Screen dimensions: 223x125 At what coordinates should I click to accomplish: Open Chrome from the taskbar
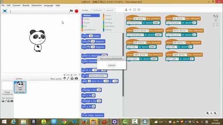[x=64, y=122]
